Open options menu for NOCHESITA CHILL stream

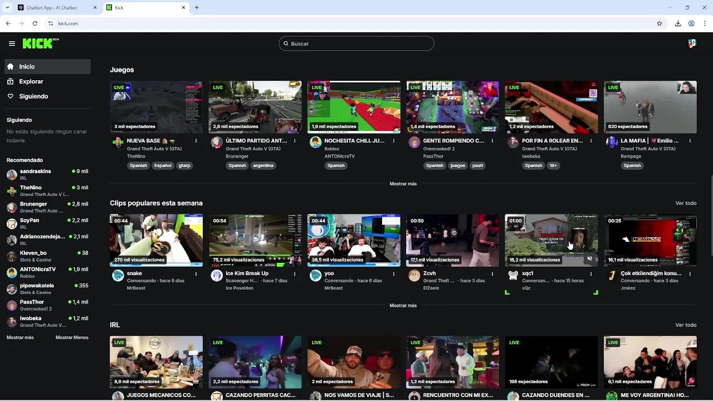coord(393,141)
